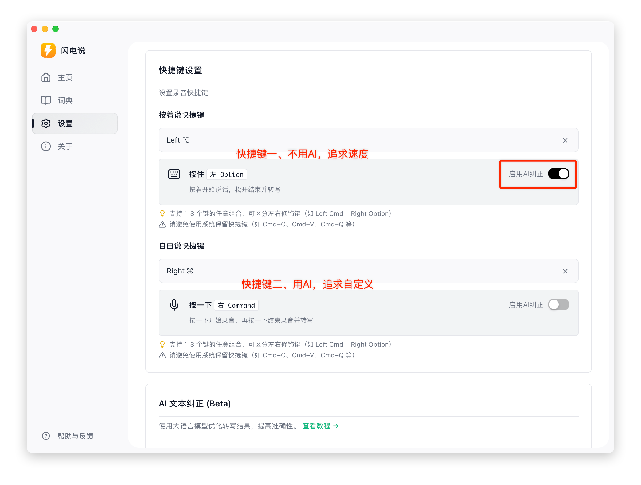Click the 关于 info icon
The width and height of the screenshot is (641, 485).
pyautogui.click(x=46, y=146)
